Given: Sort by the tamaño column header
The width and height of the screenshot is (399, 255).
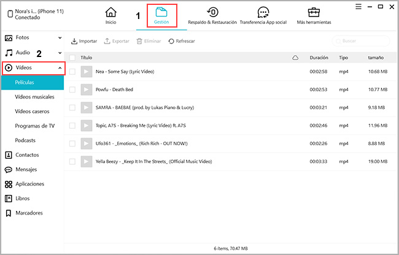Looking at the screenshot, I should point(376,58).
